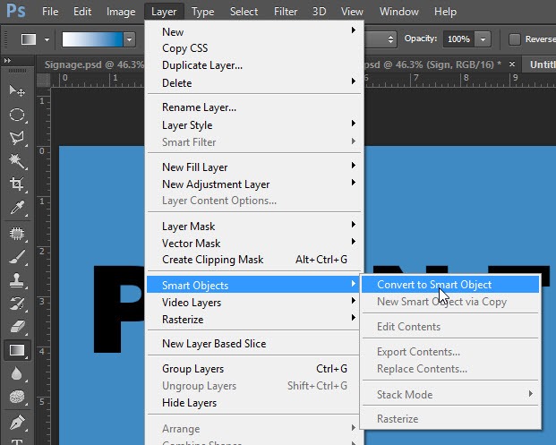This screenshot has height=445, width=556.
Task: Click the blue gradient preview swatch
Action: pos(92,39)
